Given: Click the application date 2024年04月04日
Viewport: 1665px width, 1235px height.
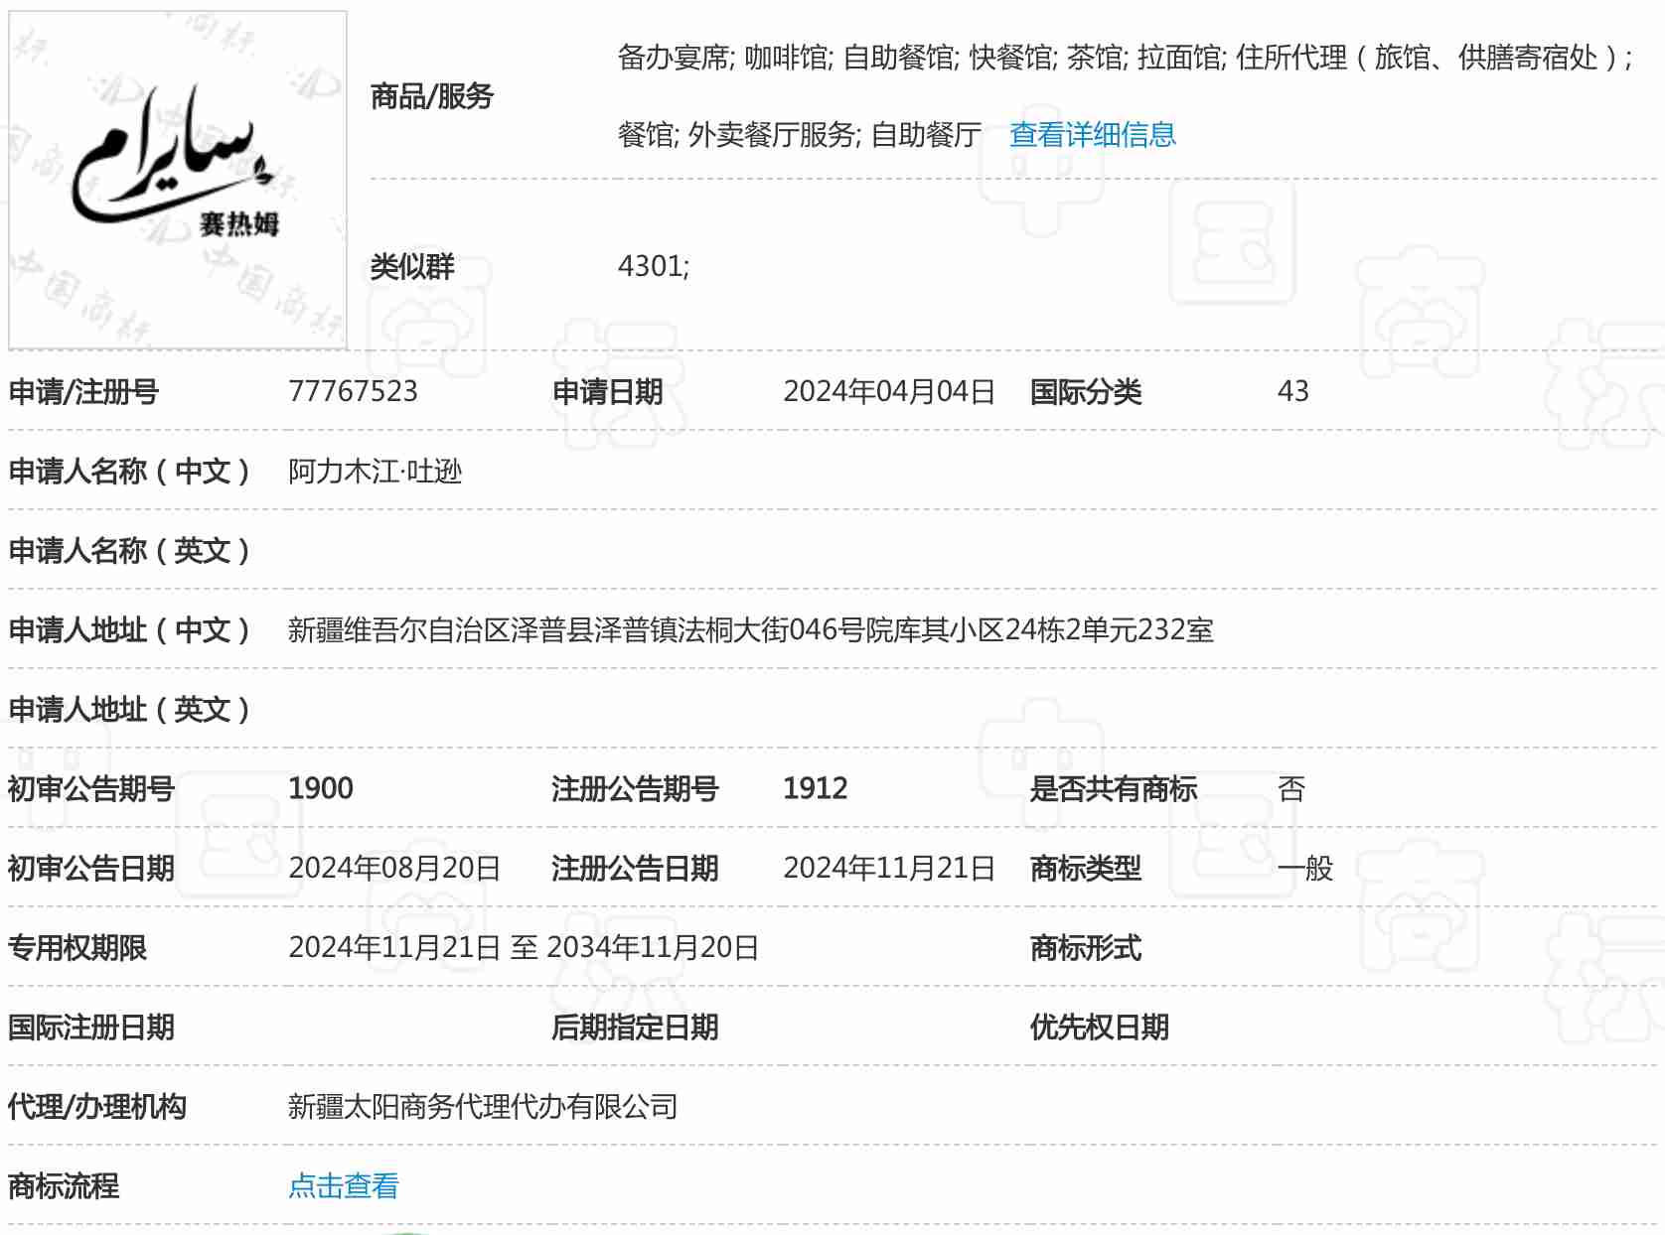Looking at the screenshot, I should 888,391.
